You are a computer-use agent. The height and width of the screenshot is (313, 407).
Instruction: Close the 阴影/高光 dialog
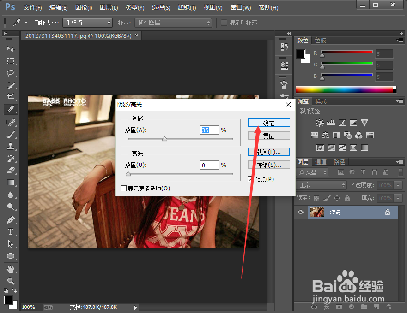(288, 105)
